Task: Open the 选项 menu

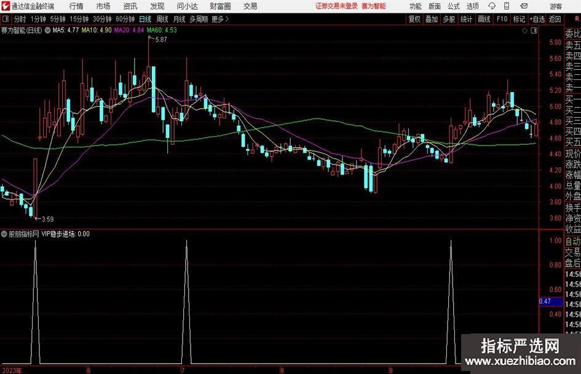Action: [x=472, y=6]
